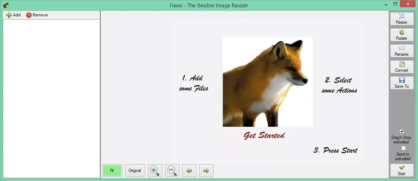The width and height of the screenshot is (418, 181).
Task: Maximize the Flexxi window
Action: 395,5
